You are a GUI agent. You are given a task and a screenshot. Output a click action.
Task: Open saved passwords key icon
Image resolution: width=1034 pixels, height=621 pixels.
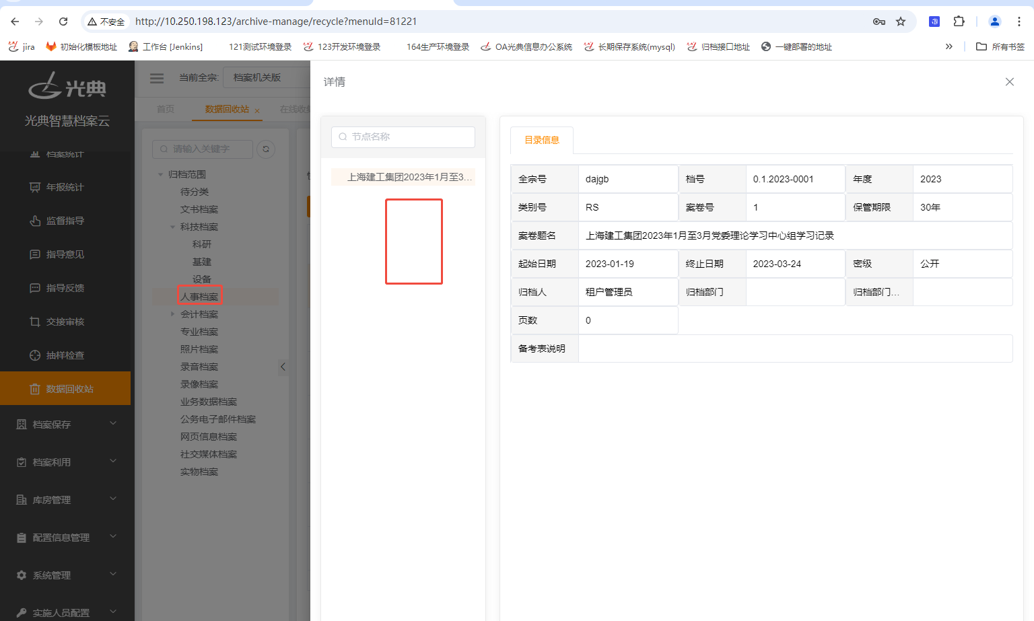879,22
